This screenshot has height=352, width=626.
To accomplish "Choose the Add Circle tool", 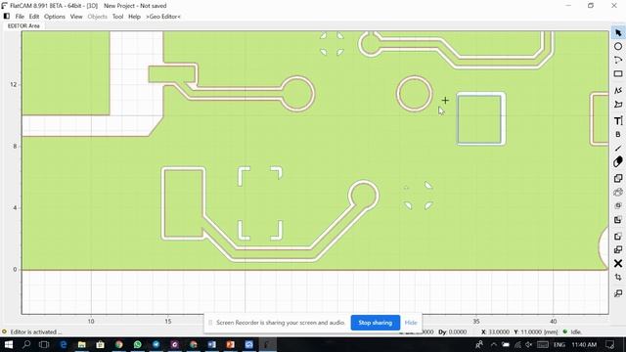I will click(618, 46).
